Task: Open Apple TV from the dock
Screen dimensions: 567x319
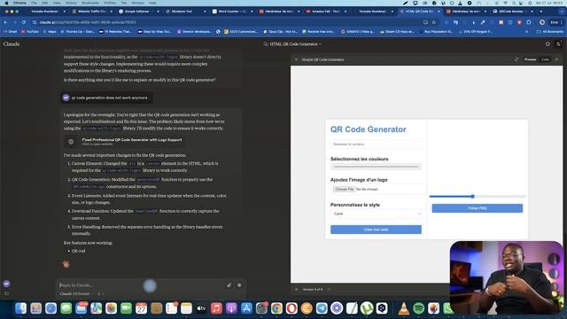Action: (x=201, y=308)
